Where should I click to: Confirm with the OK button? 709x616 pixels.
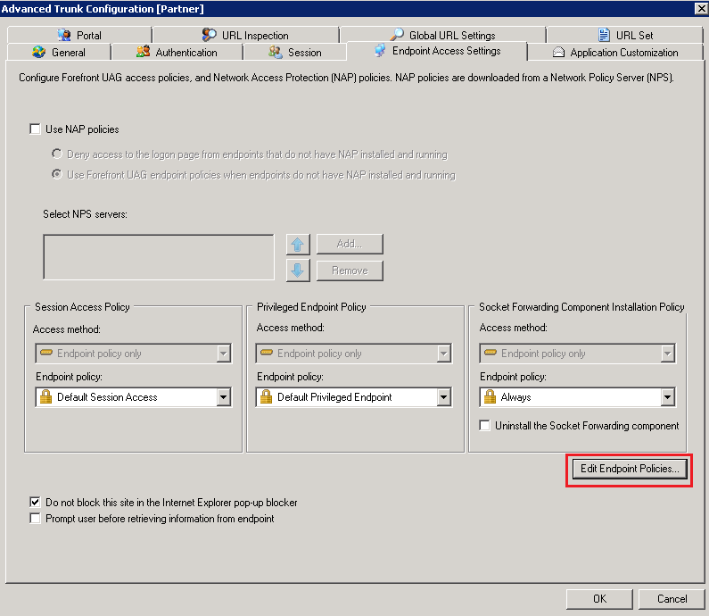pos(599,599)
